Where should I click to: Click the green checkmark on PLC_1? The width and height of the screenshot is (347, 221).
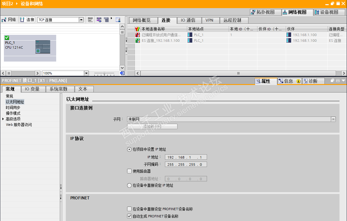point(7,38)
